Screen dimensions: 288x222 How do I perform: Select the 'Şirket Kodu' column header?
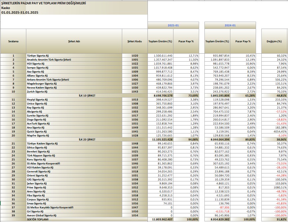pos(135,41)
